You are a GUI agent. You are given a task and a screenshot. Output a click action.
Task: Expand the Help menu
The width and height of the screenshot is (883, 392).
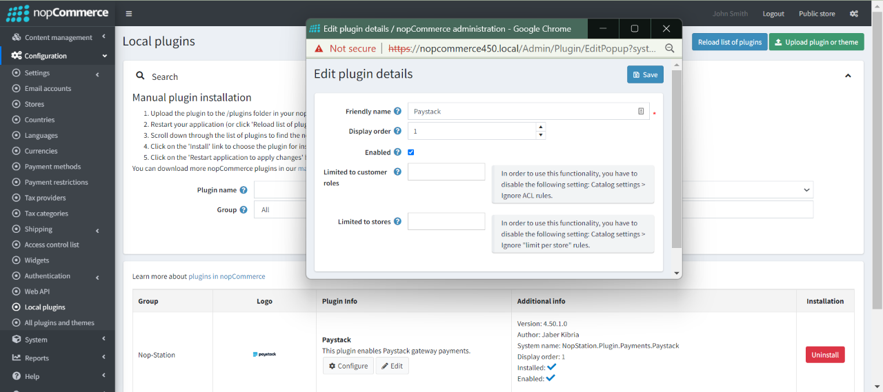coord(103,375)
